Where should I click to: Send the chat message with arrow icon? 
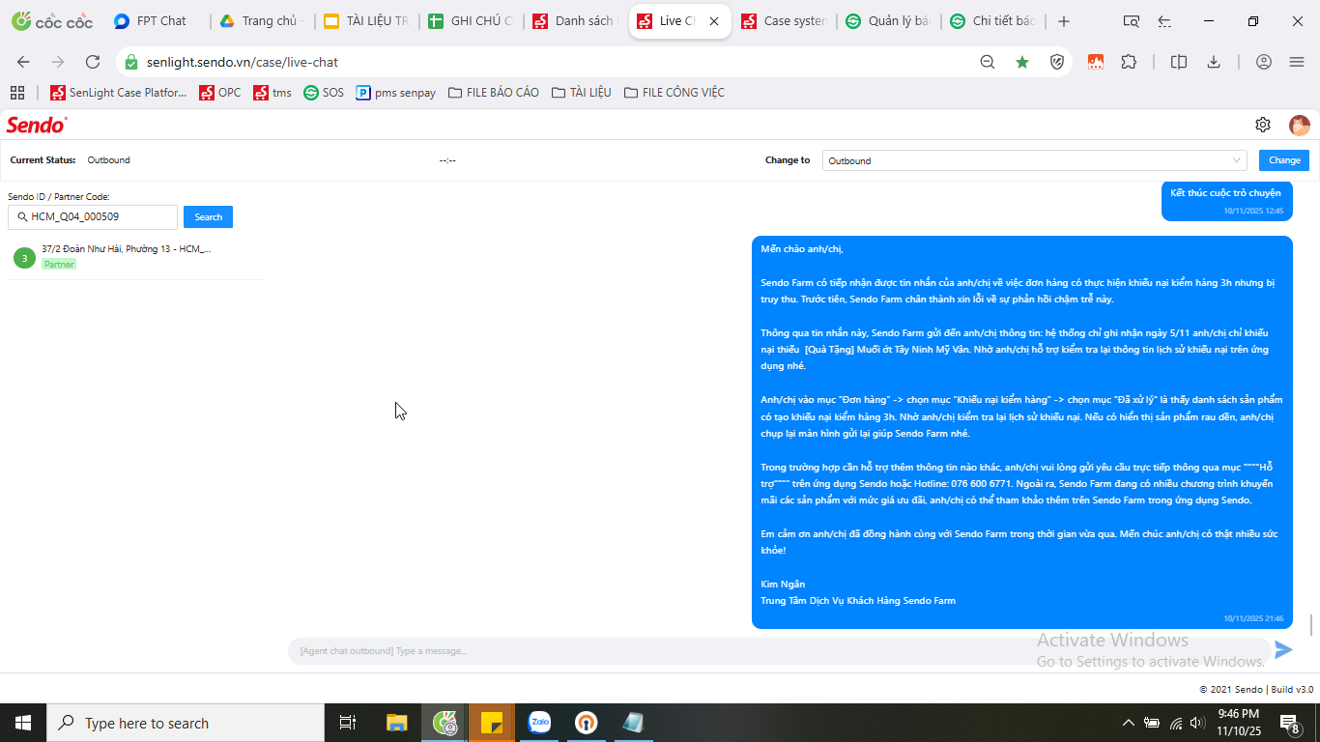(x=1283, y=650)
